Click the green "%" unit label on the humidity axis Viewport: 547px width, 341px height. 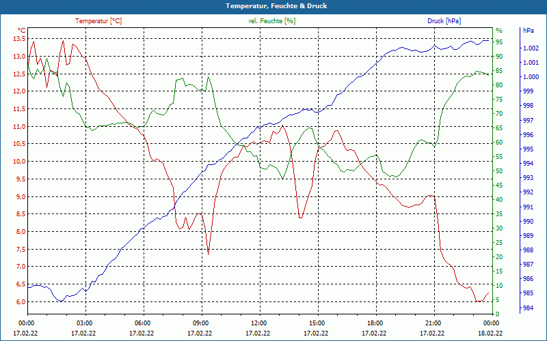[x=499, y=31]
